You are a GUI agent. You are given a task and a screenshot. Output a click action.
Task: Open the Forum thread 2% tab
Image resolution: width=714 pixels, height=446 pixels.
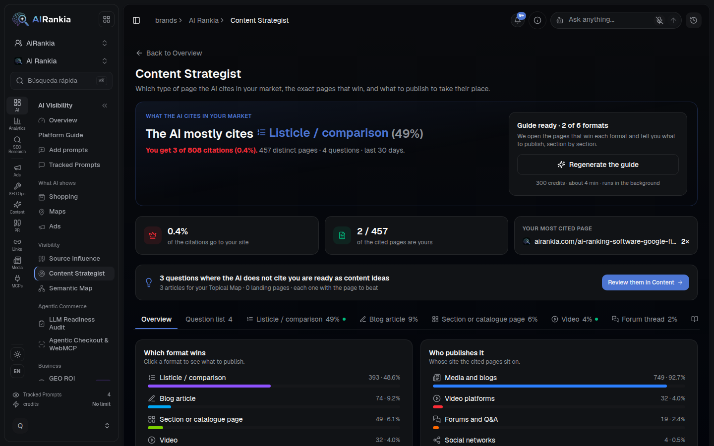coord(645,319)
